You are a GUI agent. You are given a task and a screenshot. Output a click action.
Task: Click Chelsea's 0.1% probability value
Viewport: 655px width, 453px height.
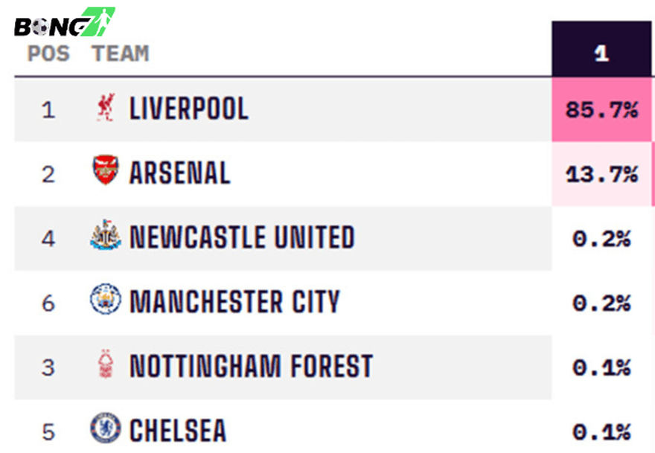pos(601,431)
